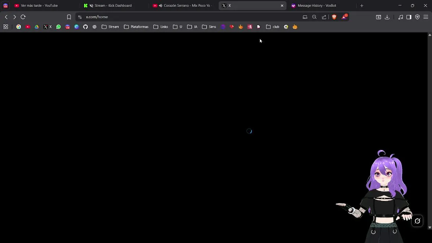
Task: Open the blue C circle bookmark
Action: (x=77, y=27)
